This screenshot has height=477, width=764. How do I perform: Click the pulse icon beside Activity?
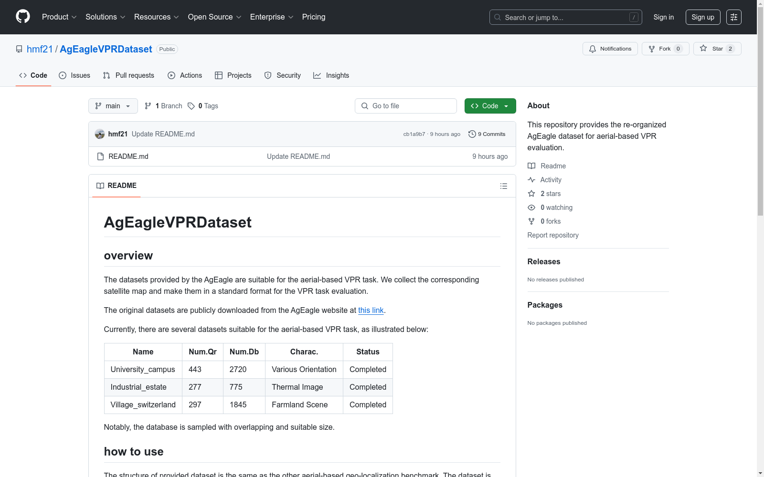coord(531,180)
